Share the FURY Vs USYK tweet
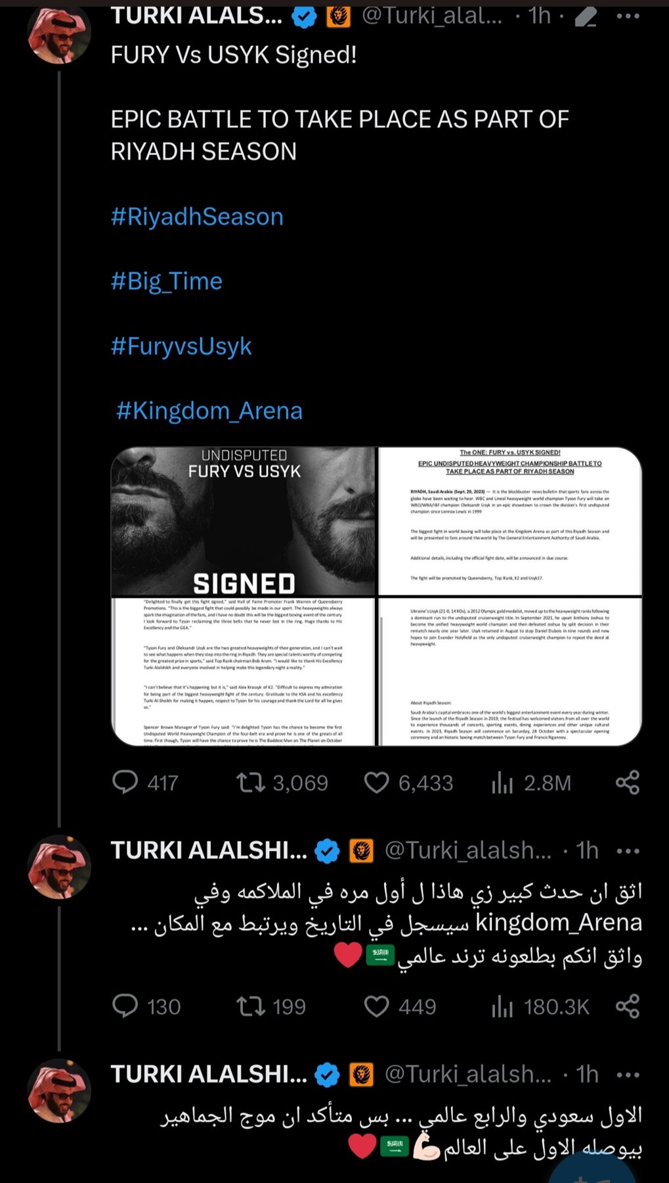Viewport: 669px width, 1183px height. [x=628, y=782]
